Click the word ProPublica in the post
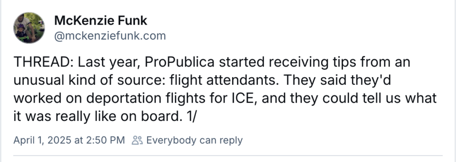Image resolution: width=459 pixels, height=162 pixels. click(179, 62)
